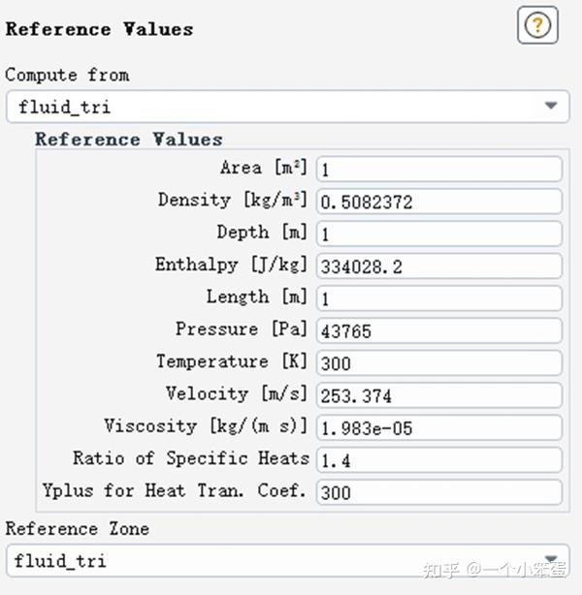Focus the Viscosity input field
This screenshot has width=582, height=595.
[x=438, y=427]
